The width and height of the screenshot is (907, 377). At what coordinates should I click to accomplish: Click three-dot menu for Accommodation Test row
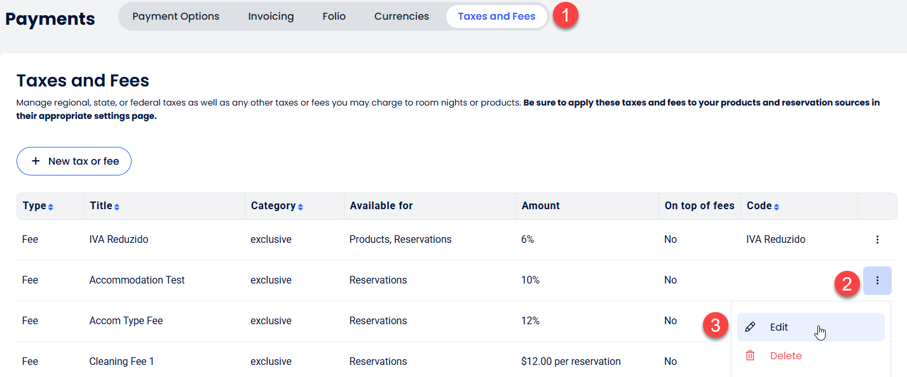coord(877,280)
